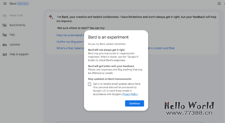This screenshot has height=123, width=225.
Task: Tick the email updates opt-in checkbox
Action: click(x=90, y=84)
